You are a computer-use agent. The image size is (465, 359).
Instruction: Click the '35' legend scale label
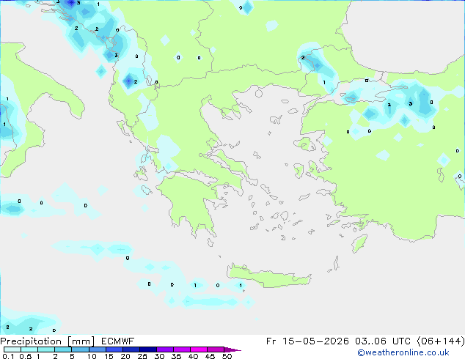176,356
